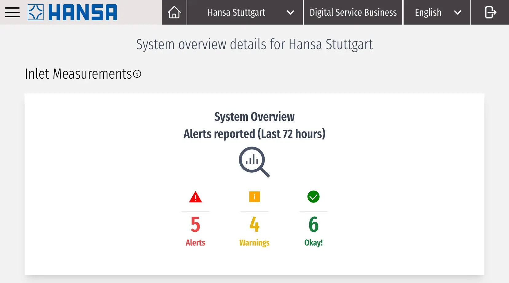Click the warnings count number 4
This screenshot has height=283, width=509.
tap(254, 224)
